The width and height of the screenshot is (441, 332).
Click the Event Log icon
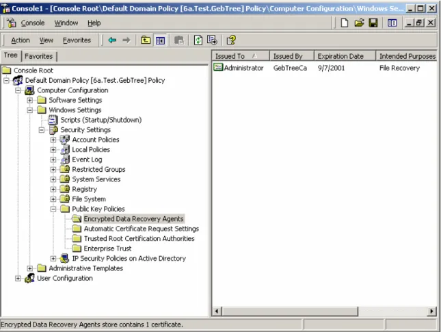pyautogui.click(x=65, y=159)
